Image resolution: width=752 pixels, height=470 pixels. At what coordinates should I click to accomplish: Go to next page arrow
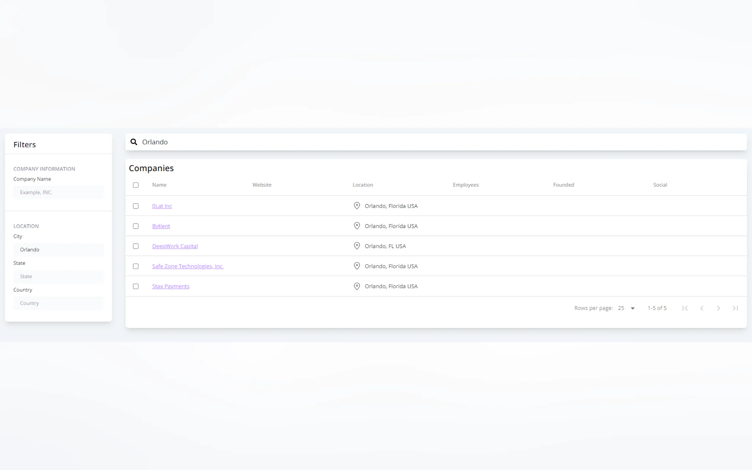click(x=719, y=308)
